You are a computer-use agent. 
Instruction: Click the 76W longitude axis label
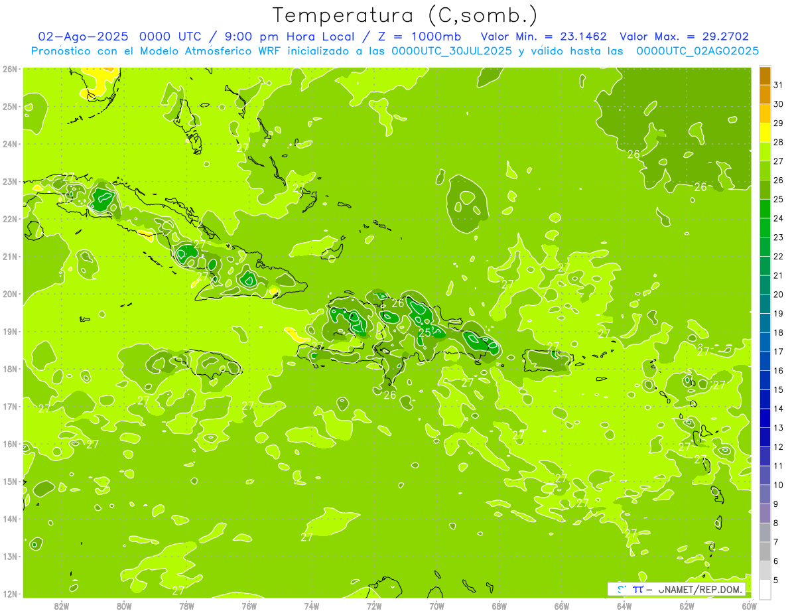tap(249, 606)
